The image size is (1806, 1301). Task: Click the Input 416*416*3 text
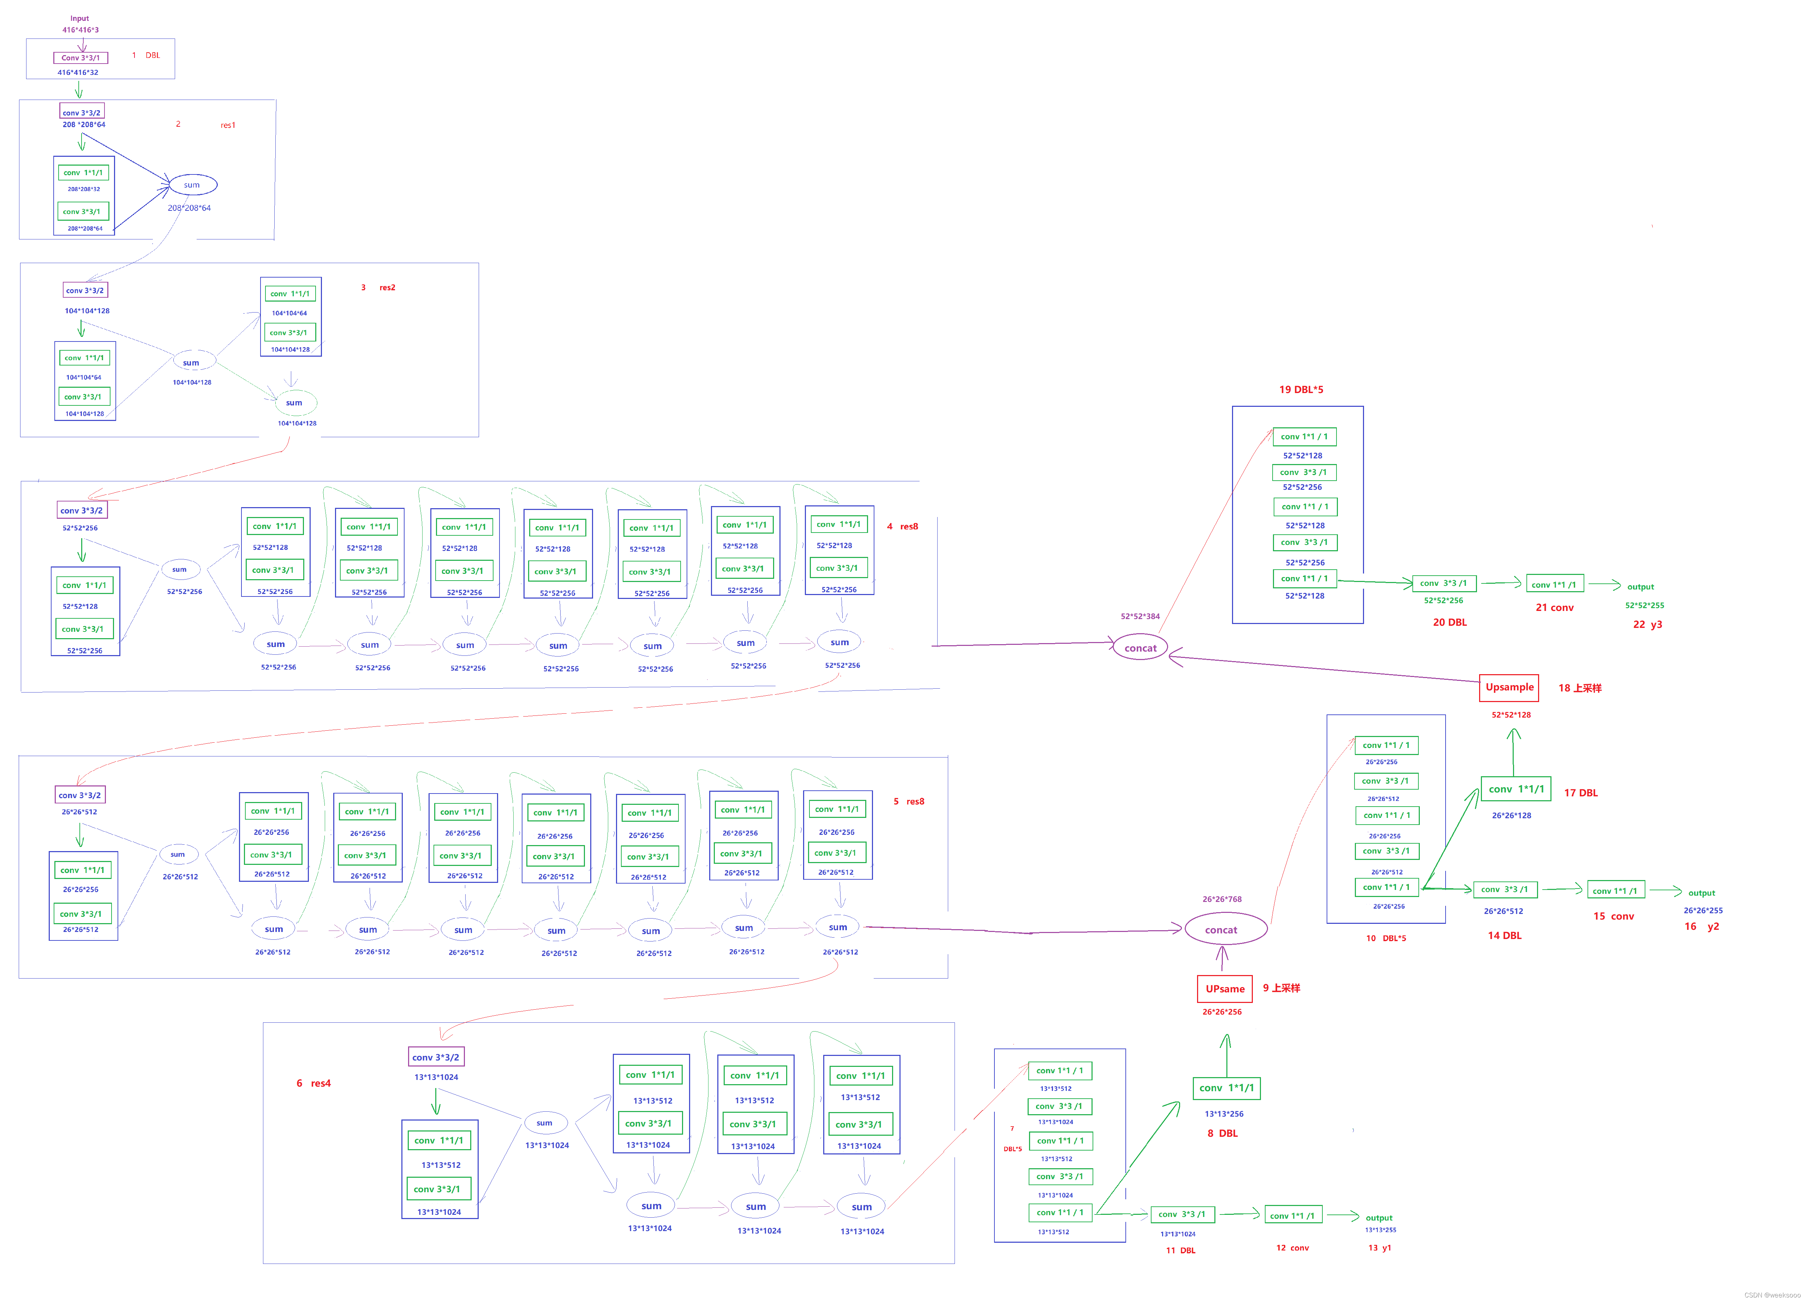(80, 24)
